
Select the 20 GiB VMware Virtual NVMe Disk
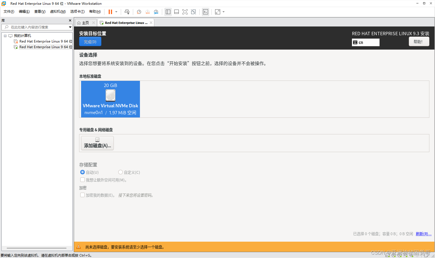(x=110, y=99)
